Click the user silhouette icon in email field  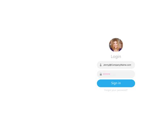tap(101, 65)
